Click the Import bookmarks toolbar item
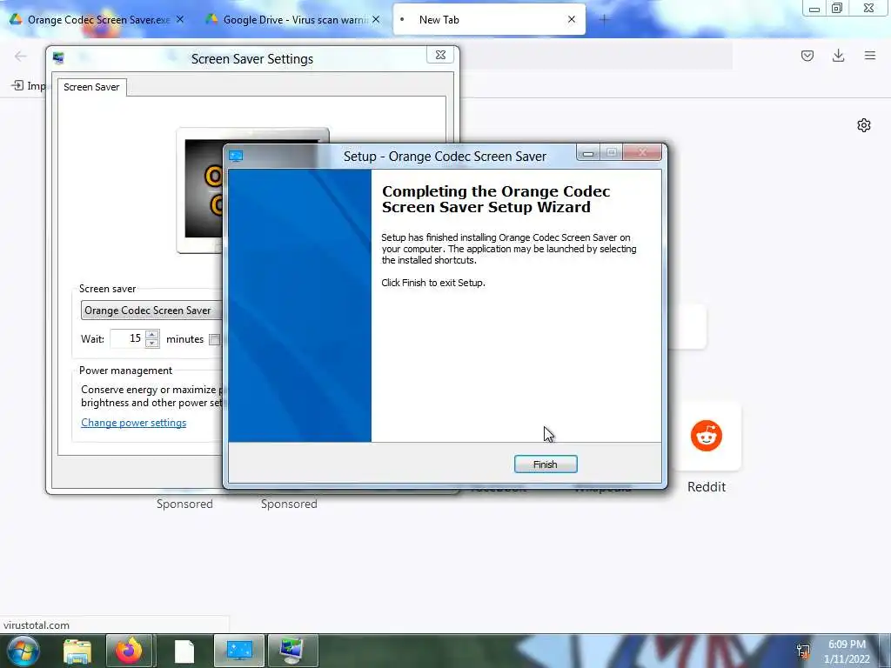This screenshot has height=668, width=891. point(29,86)
